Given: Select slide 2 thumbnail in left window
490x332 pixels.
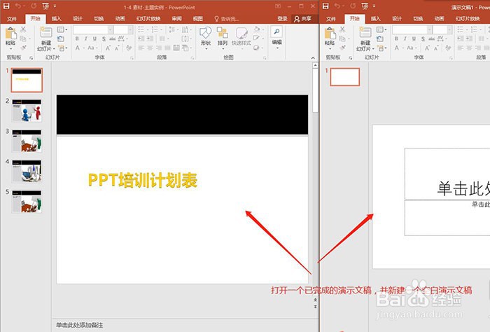Looking at the screenshot, I should coord(27,111).
